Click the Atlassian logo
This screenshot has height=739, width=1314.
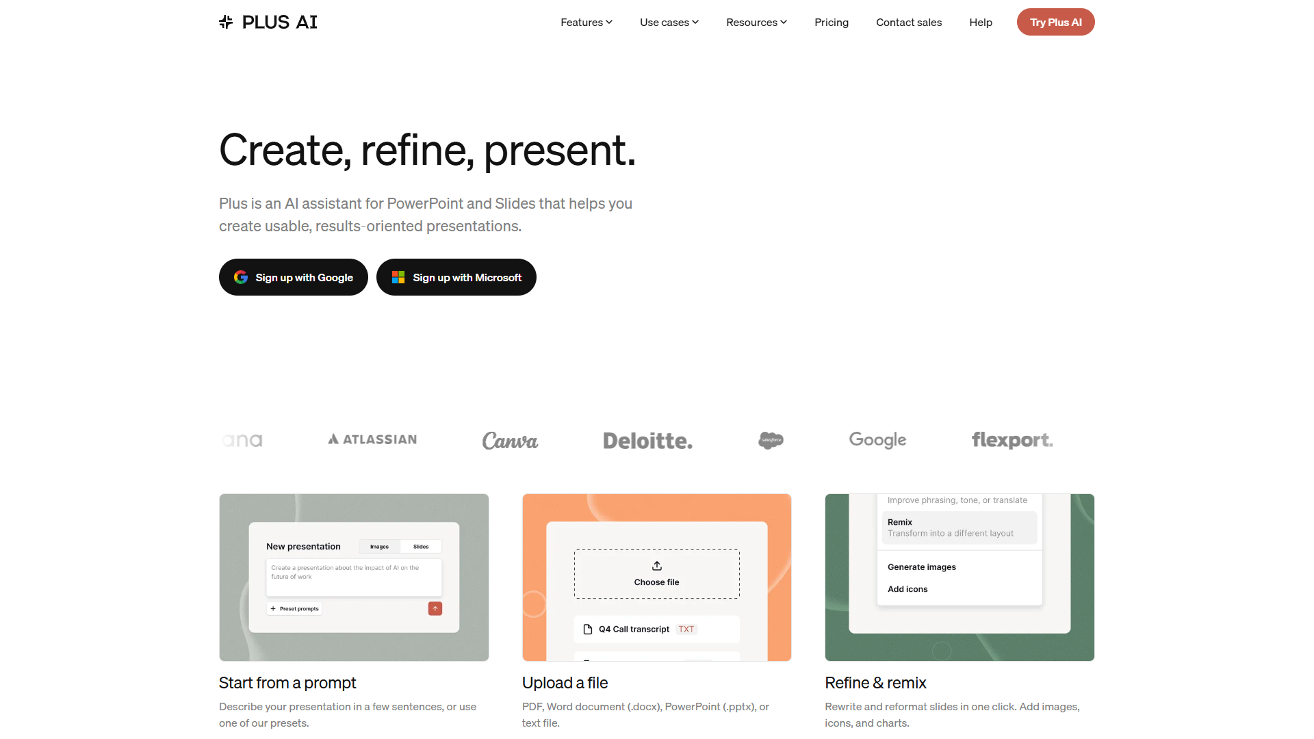372,439
